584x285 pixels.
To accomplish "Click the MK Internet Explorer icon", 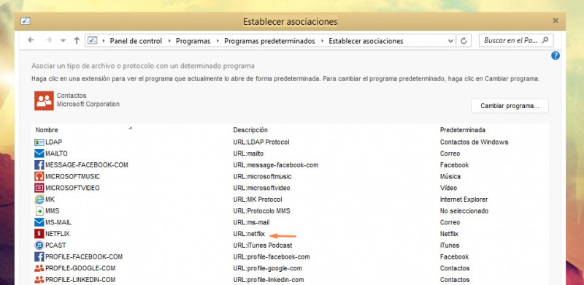I will point(39,199).
